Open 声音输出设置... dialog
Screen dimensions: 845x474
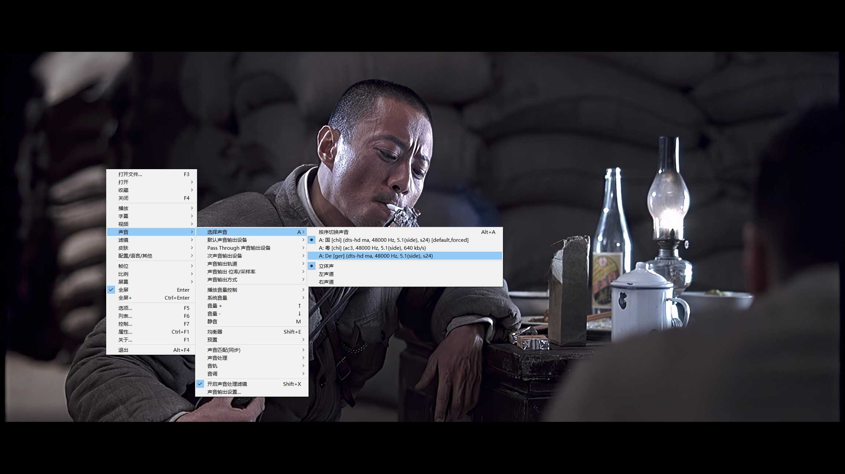[252, 392]
